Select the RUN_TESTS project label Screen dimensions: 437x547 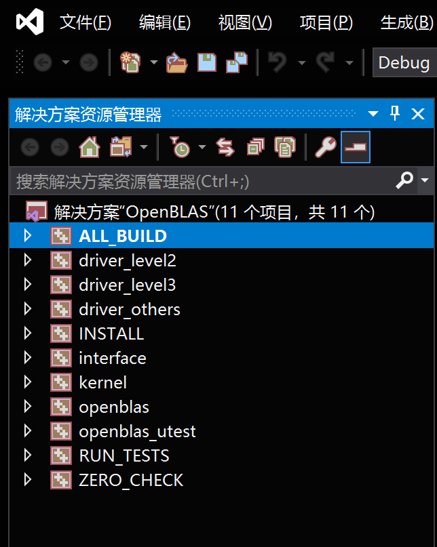[124, 456]
